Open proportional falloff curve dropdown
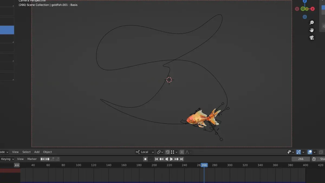 coord(188,152)
